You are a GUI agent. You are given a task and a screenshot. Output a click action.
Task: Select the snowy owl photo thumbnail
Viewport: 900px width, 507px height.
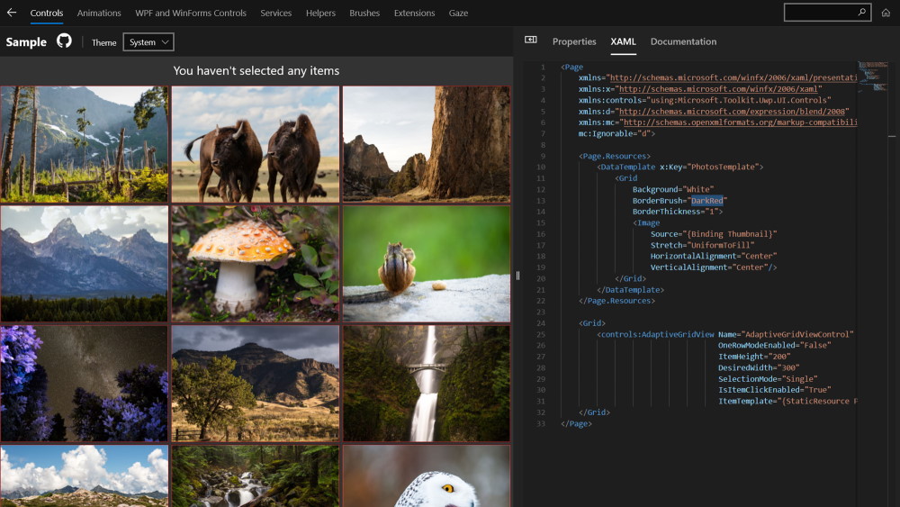pyautogui.click(x=427, y=476)
